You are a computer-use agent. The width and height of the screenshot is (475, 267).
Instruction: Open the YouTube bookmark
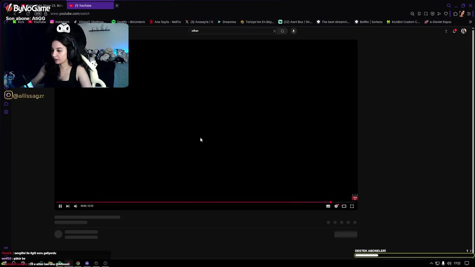point(37,22)
